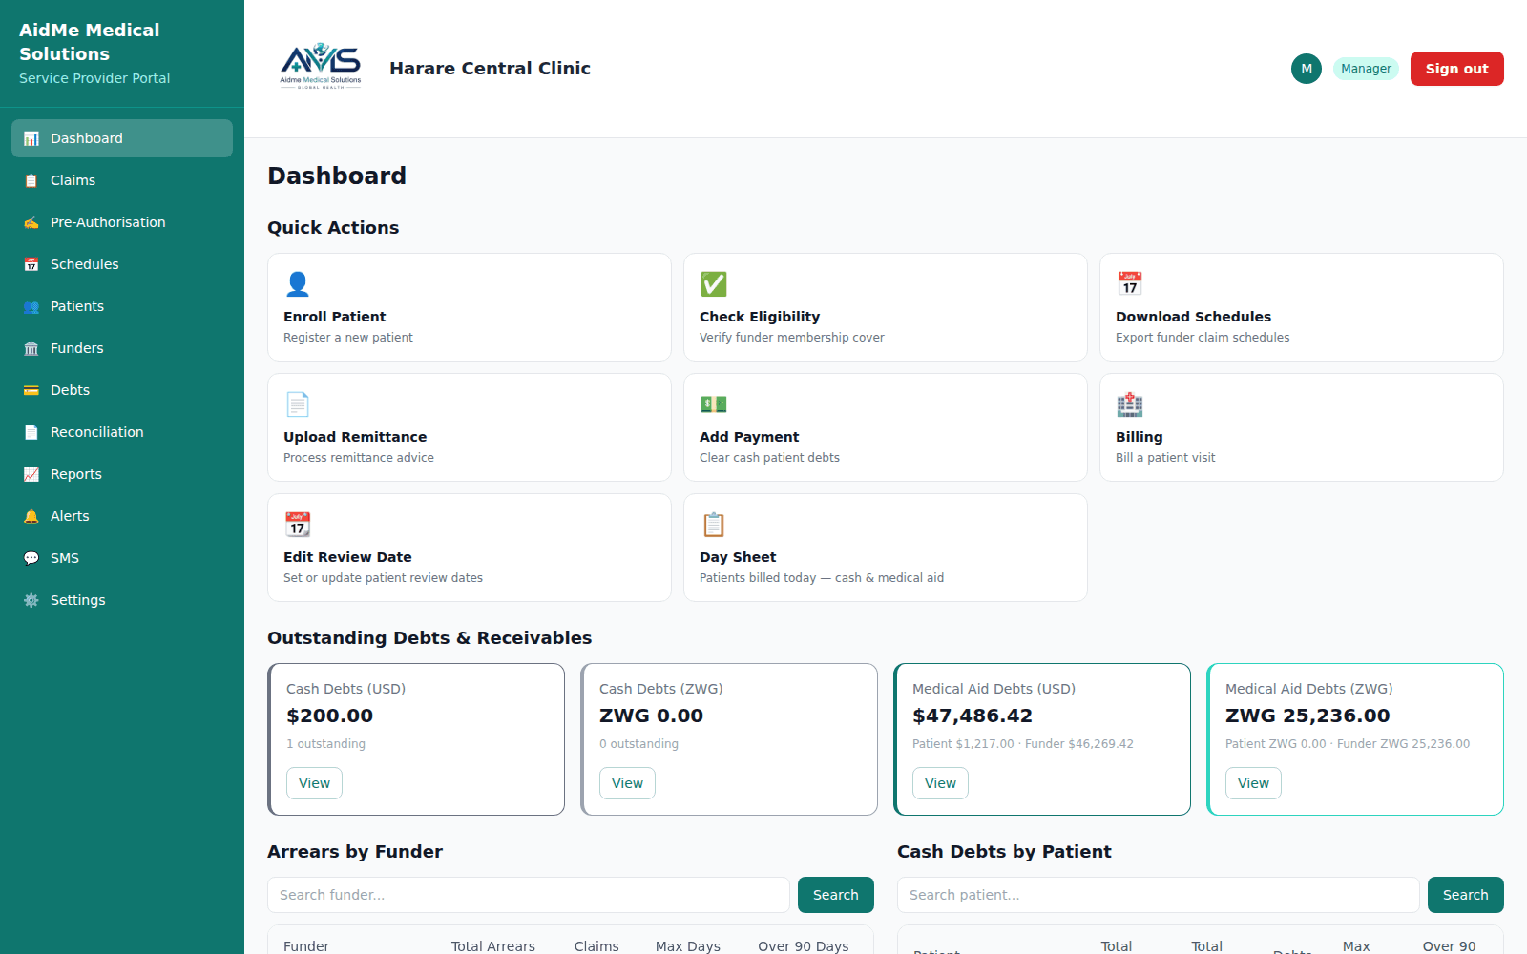Click the Patients people icon in sidebar

[x=31, y=306]
